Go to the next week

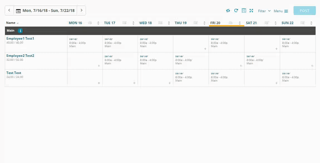[82, 10]
